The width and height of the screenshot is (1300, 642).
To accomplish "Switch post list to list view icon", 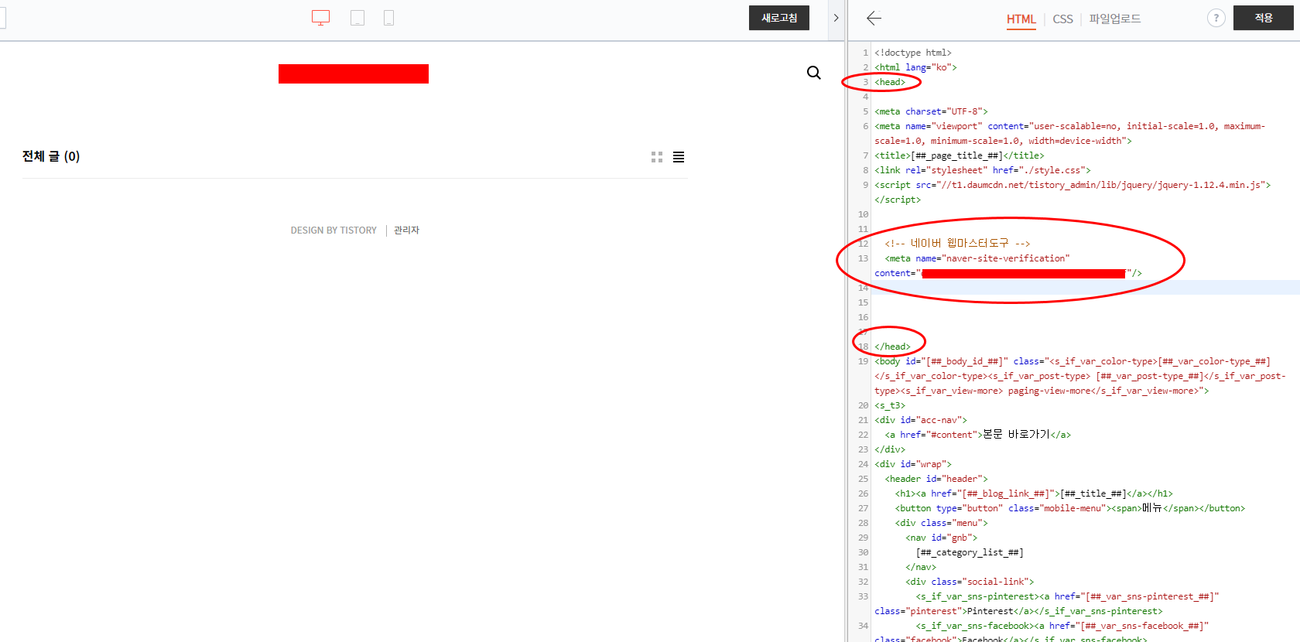I will click(x=679, y=157).
